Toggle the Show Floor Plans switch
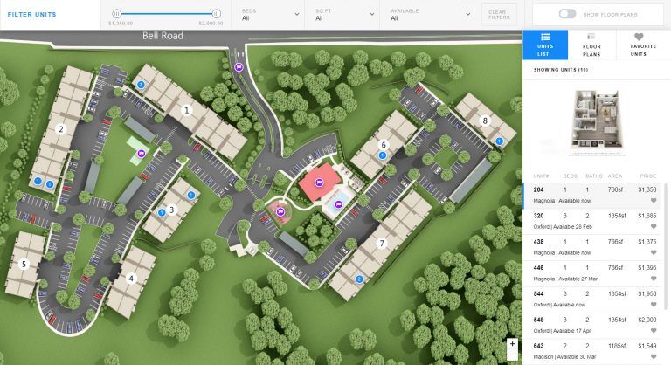The height and width of the screenshot is (365, 671). (x=568, y=14)
